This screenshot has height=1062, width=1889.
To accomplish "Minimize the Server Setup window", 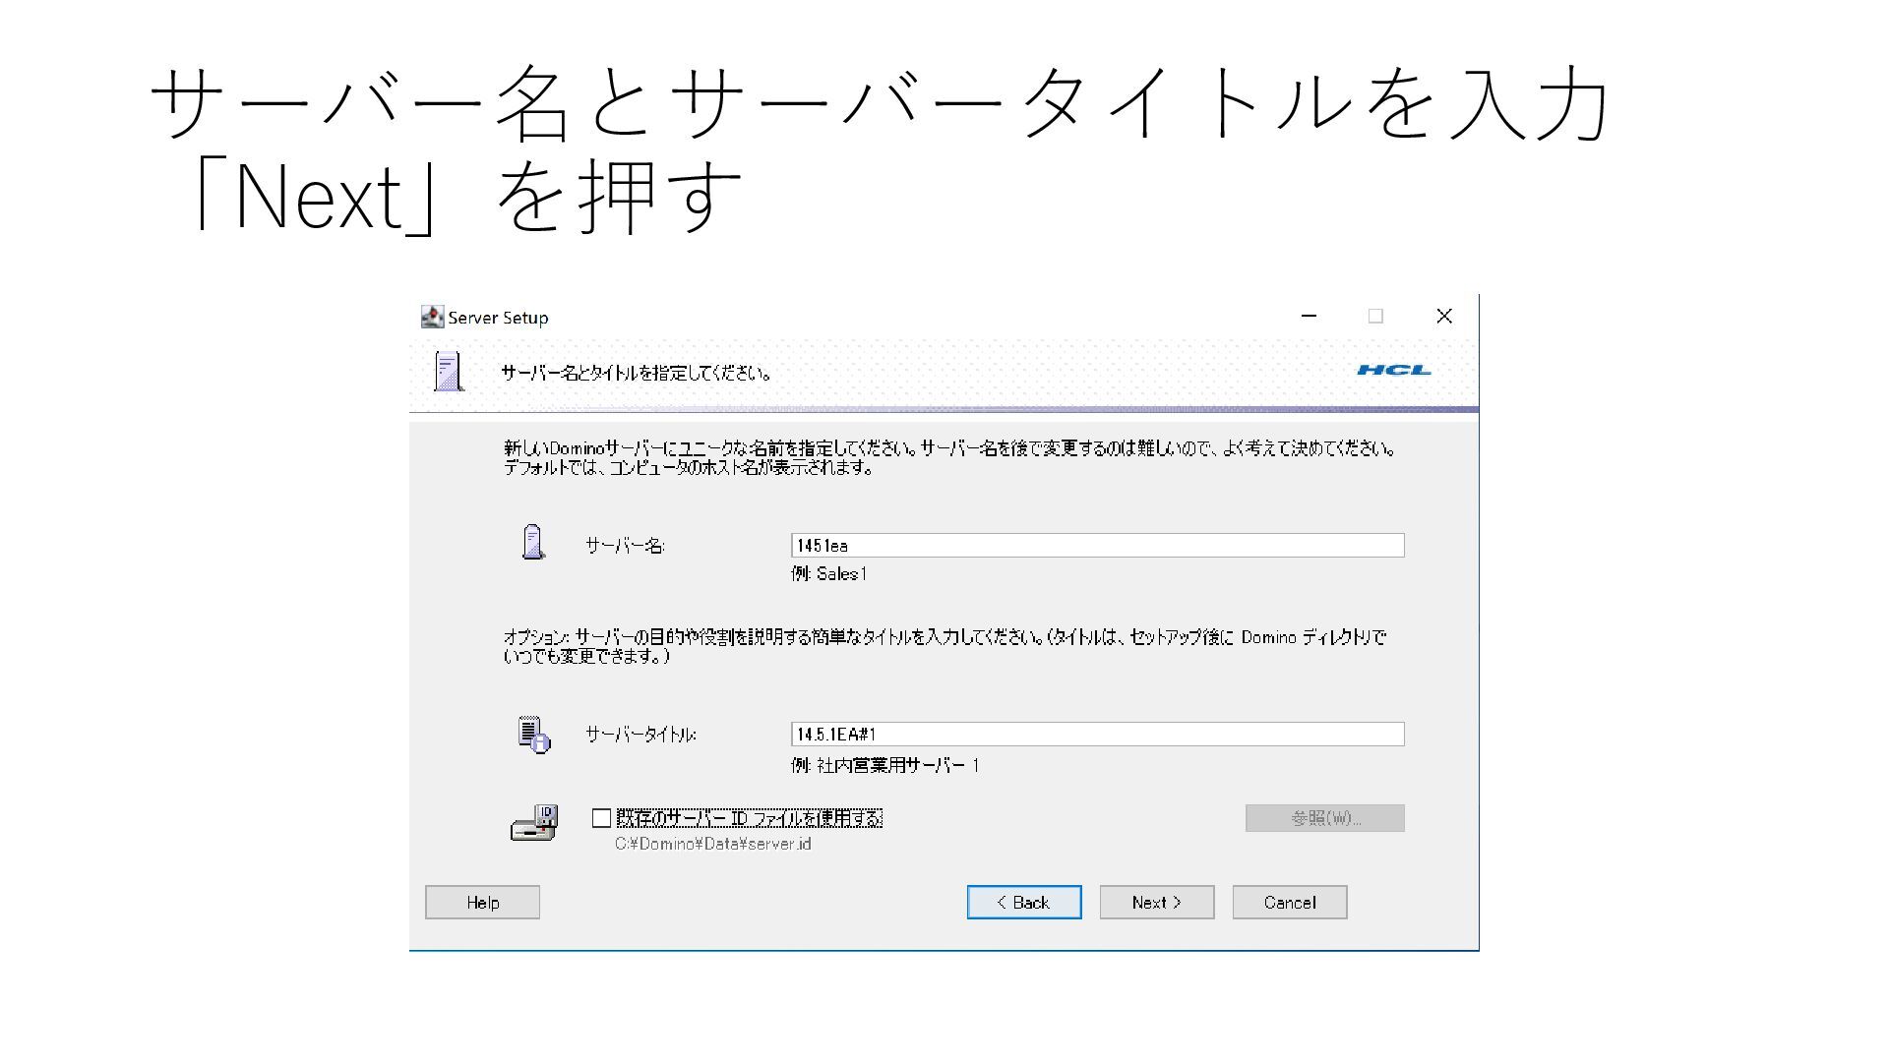I will pyautogui.click(x=1309, y=316).
